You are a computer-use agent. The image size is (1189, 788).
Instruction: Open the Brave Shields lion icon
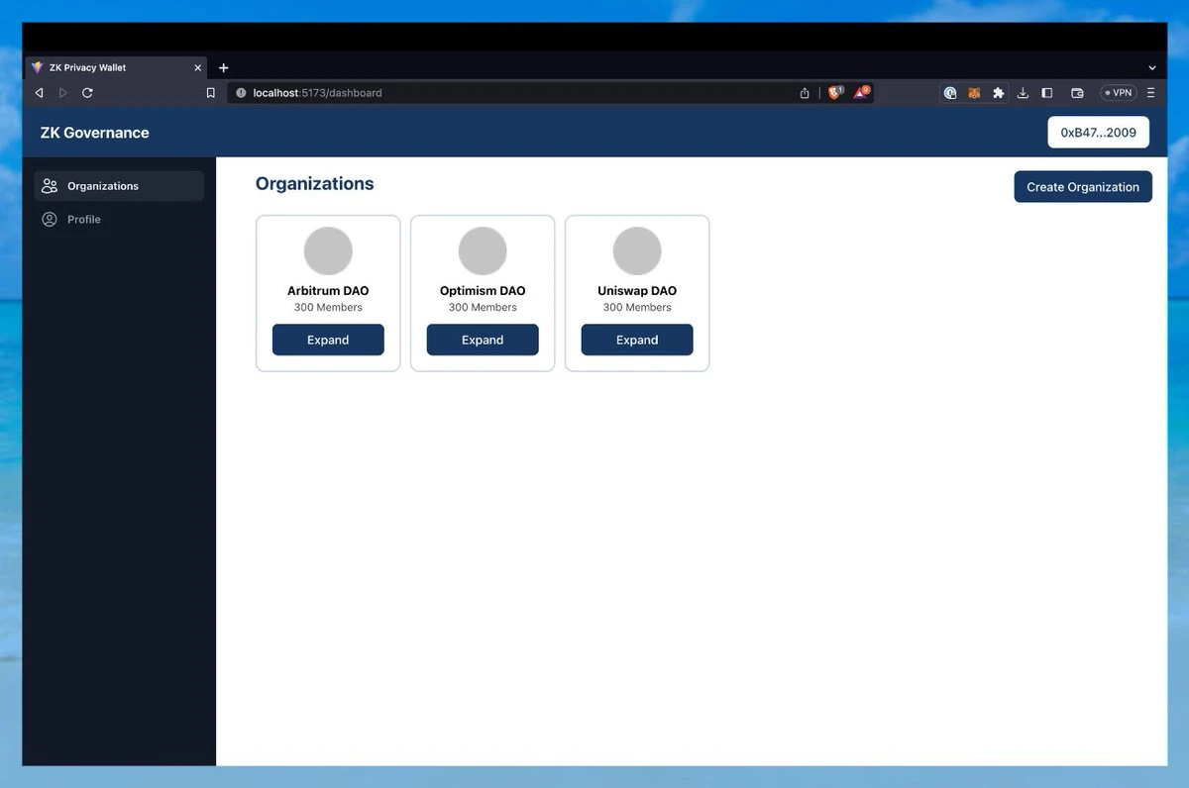tap(835, 92)
